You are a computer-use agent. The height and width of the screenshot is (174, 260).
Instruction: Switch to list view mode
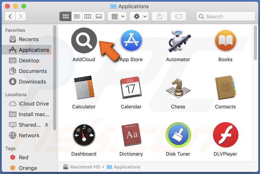[77, 16]
